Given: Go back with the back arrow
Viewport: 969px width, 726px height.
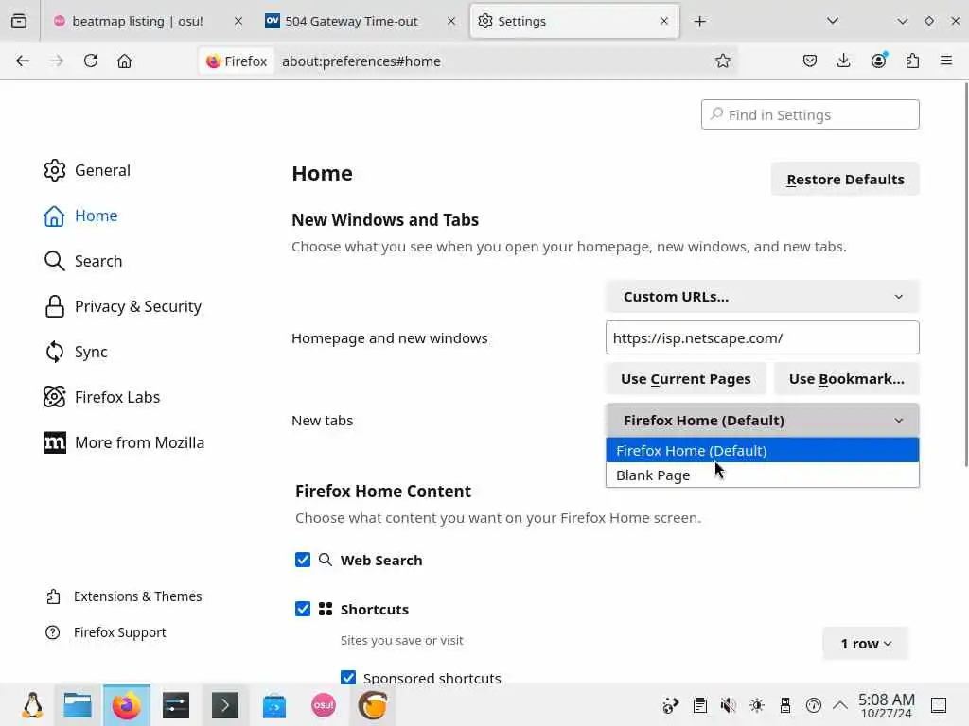Looking at the screenshot, I should (x=23, y=60).
